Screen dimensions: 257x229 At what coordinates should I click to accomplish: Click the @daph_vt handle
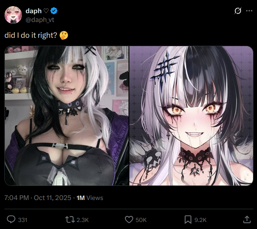pyautogui.click(x=40, y=20)
